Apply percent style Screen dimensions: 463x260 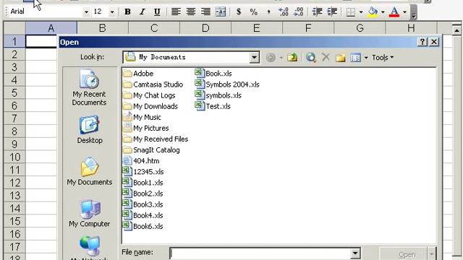click(x=253, y=12)
